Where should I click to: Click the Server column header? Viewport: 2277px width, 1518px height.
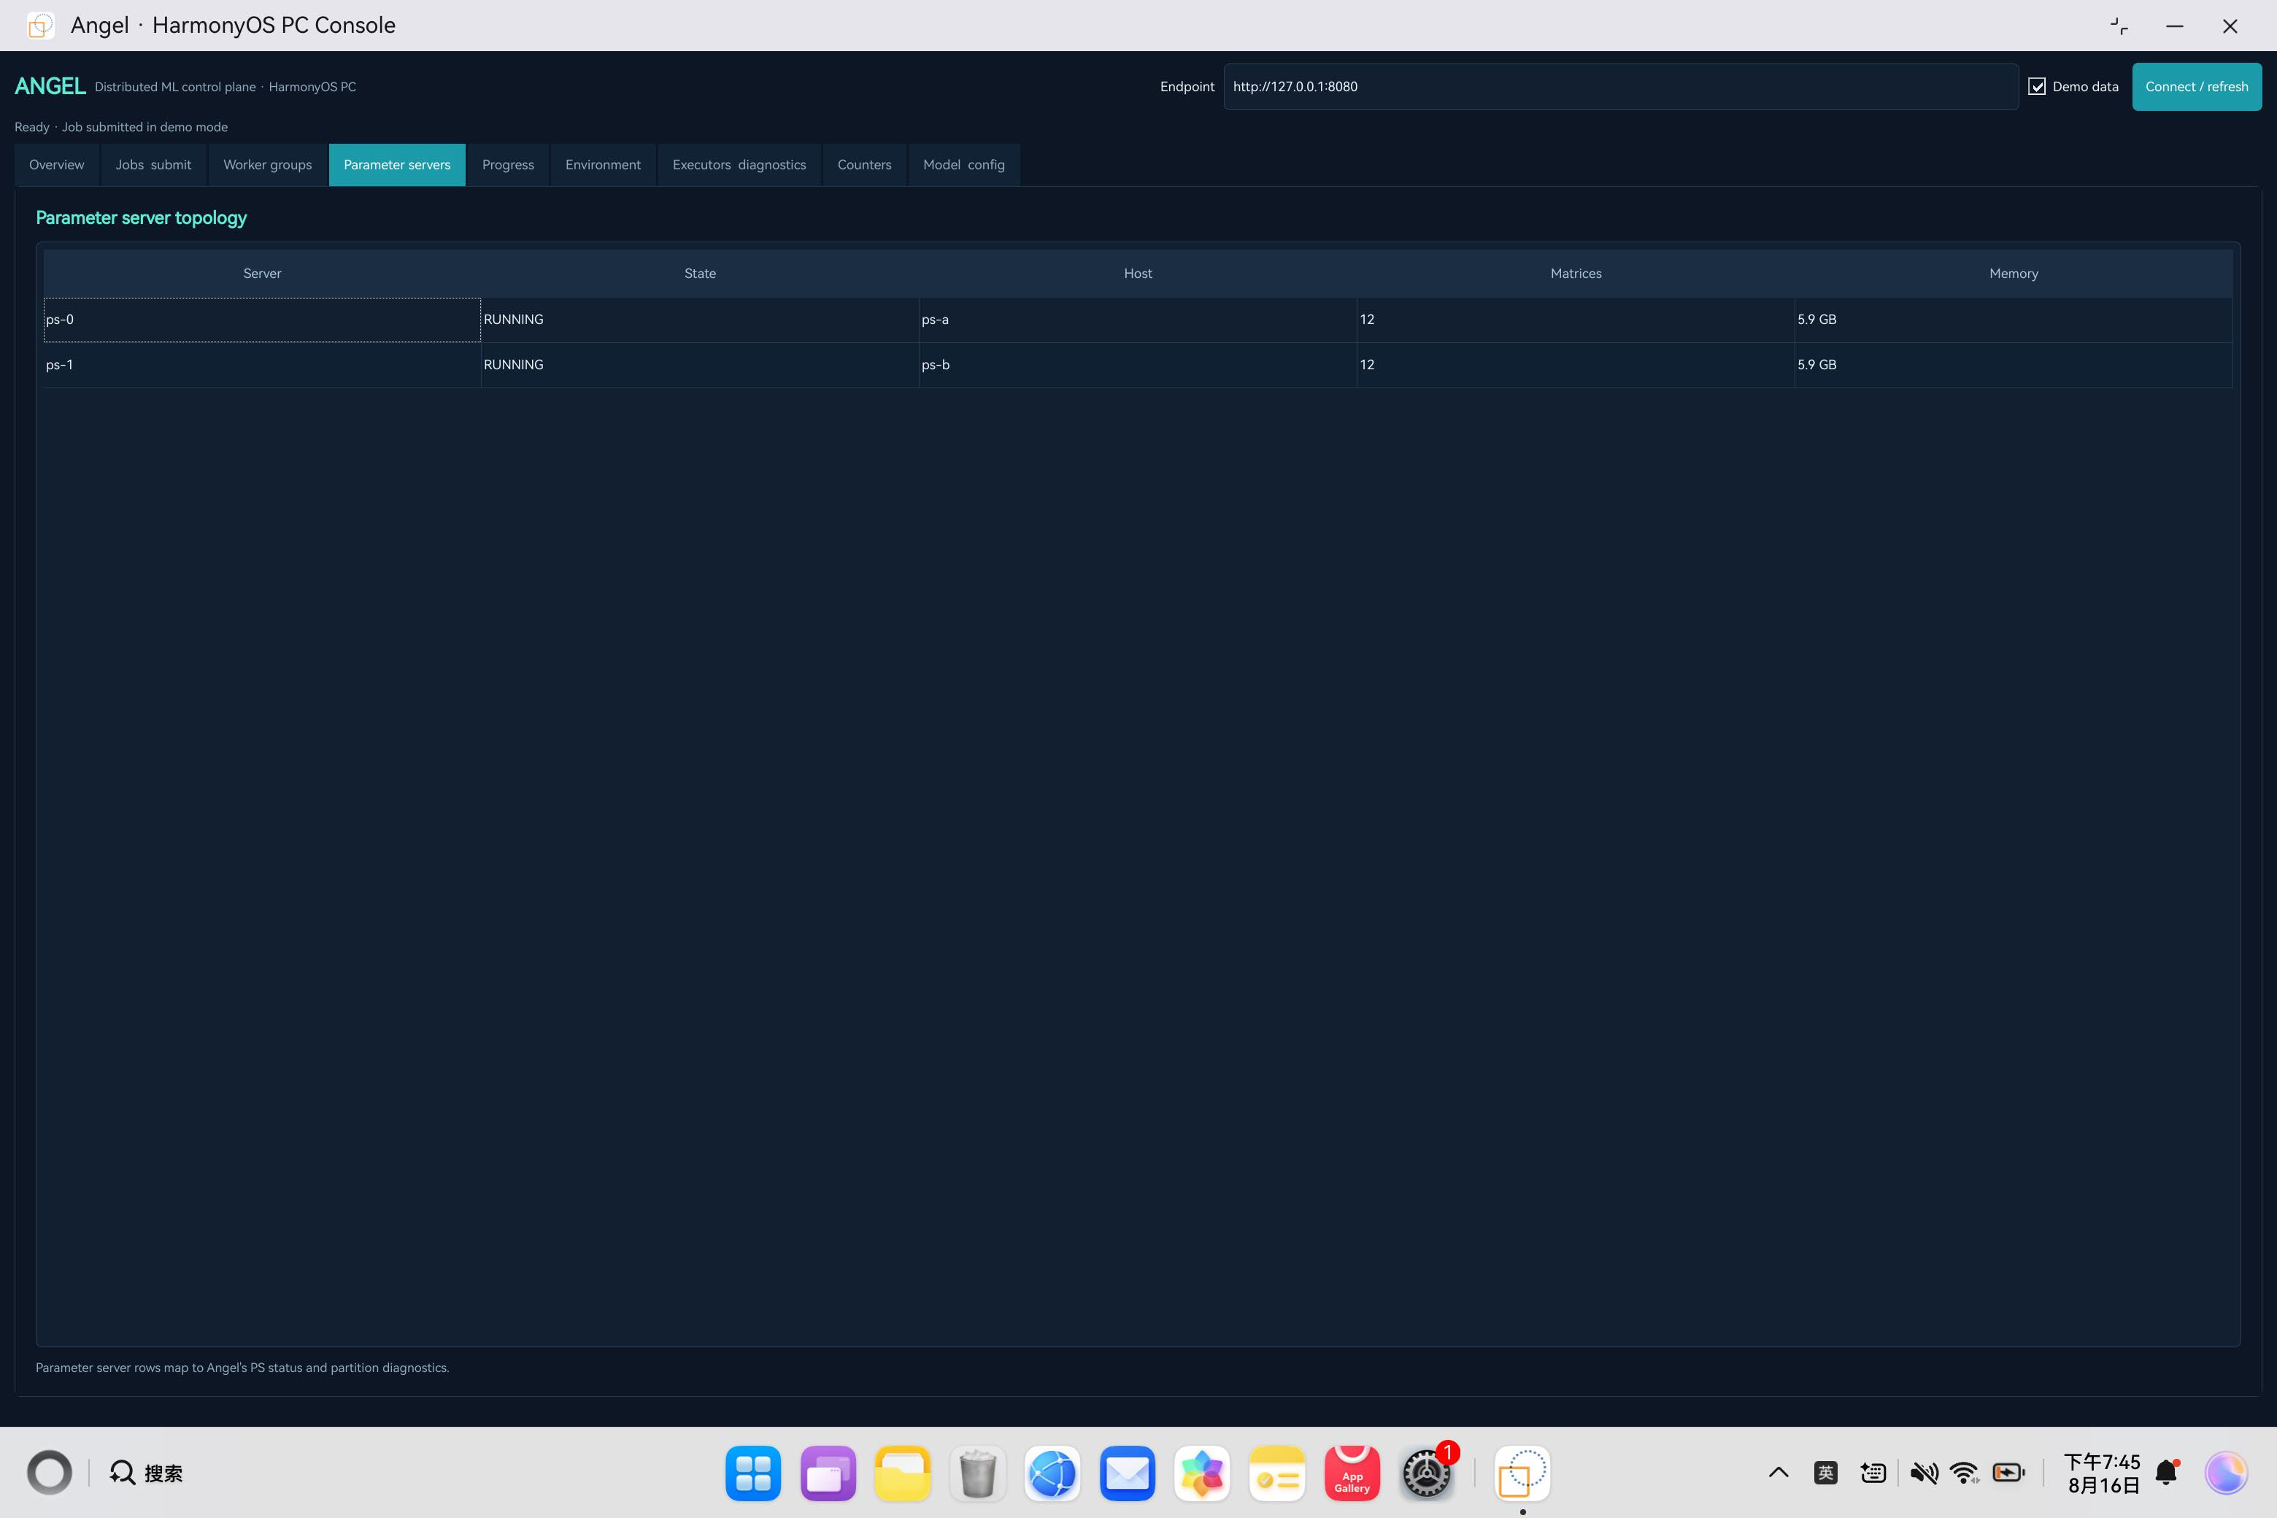tap(262, 274)
